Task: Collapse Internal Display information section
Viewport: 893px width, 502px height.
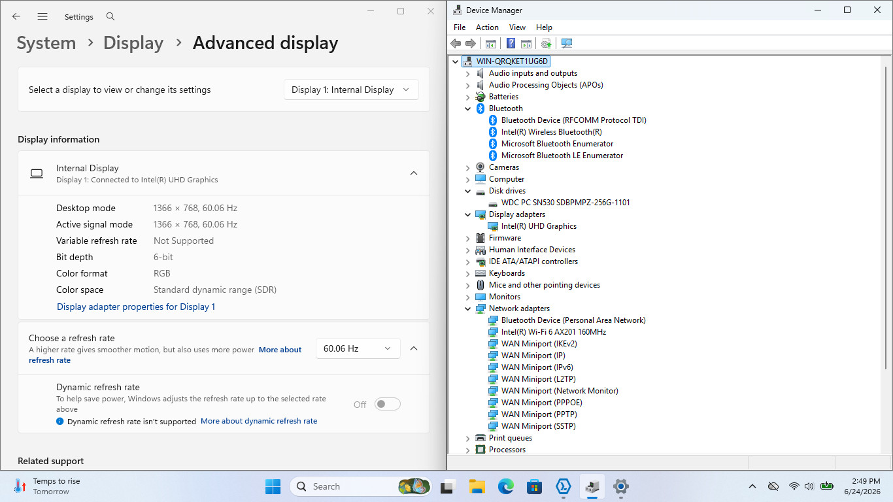Action: [414, 173]
